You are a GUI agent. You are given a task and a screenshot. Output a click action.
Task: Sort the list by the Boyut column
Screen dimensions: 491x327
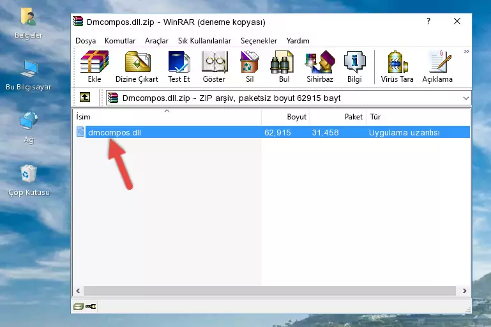pos(285,117)
